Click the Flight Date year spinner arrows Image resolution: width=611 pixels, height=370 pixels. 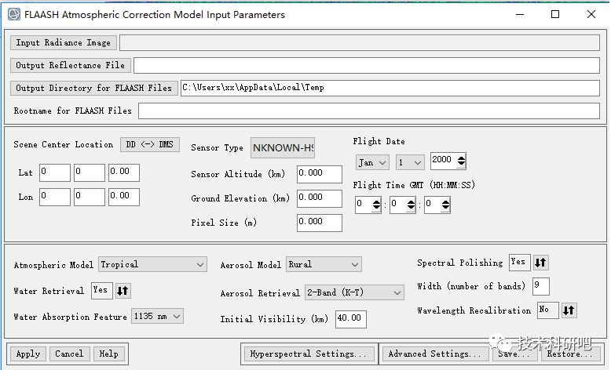tap(461, 161)
